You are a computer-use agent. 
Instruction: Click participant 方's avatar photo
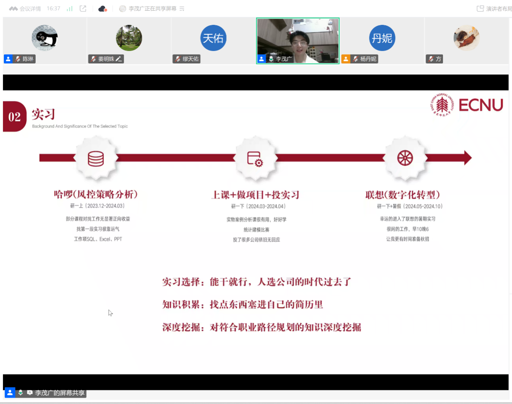467,38
